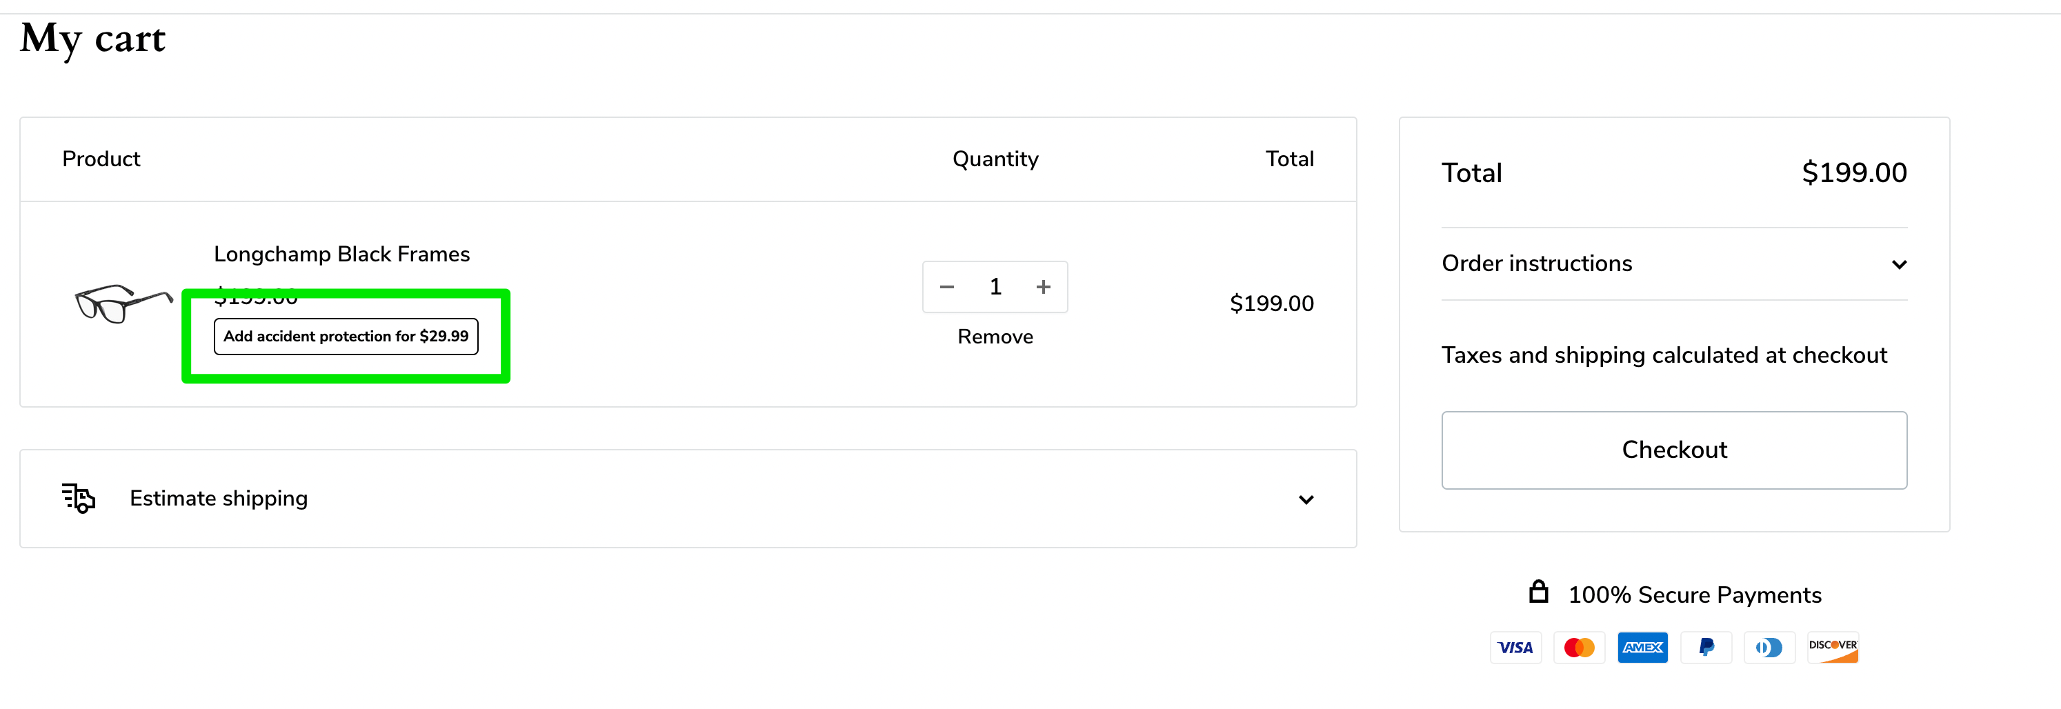Click the eyeglasses product thumbnail

(123, 303)
